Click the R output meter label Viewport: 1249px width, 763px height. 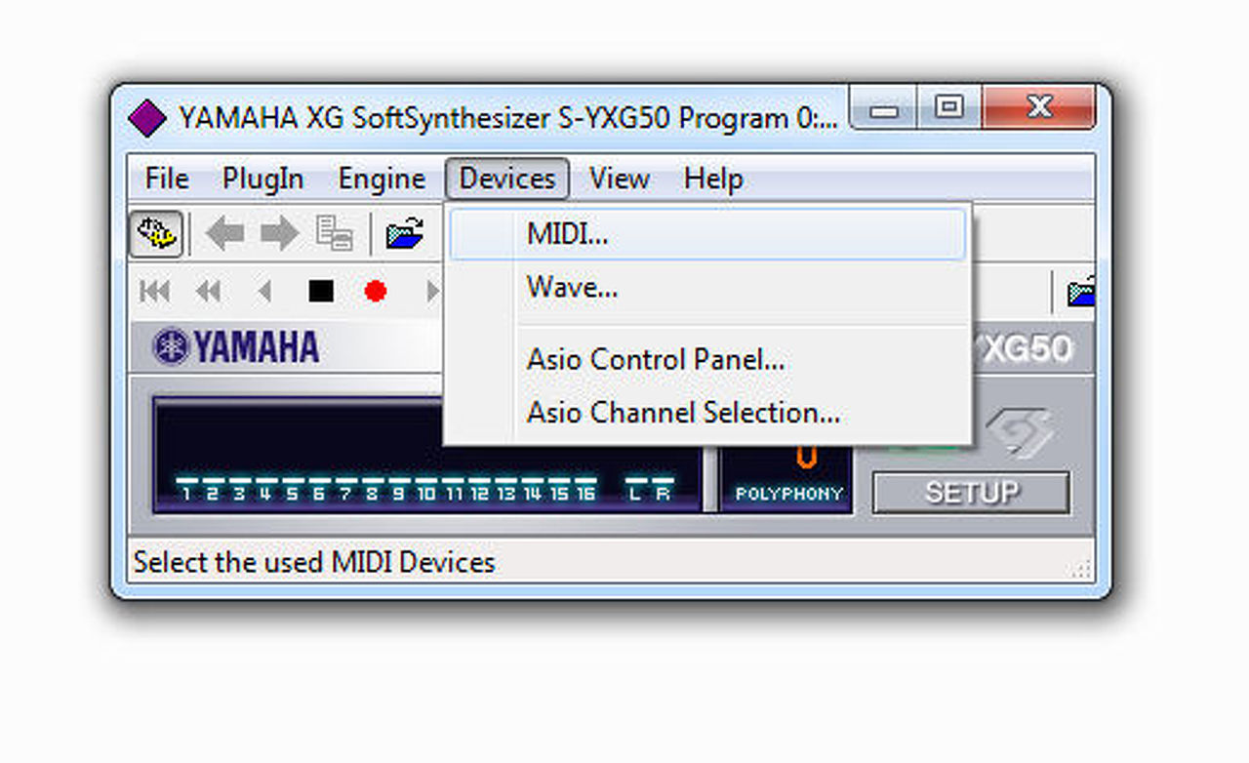tap(663, 494)
